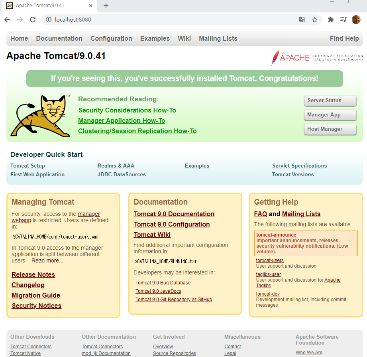
Task: Open the Tomcat Setup link
Action: (x=27, y=166)
